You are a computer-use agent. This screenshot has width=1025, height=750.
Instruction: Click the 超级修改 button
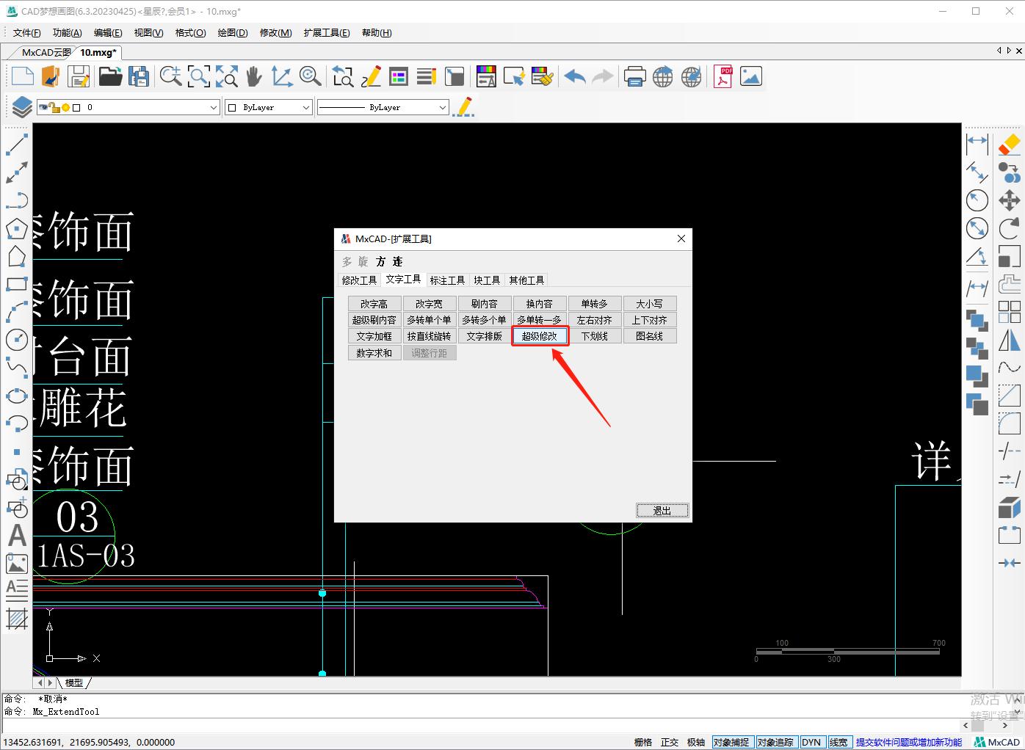coord(540,336)
